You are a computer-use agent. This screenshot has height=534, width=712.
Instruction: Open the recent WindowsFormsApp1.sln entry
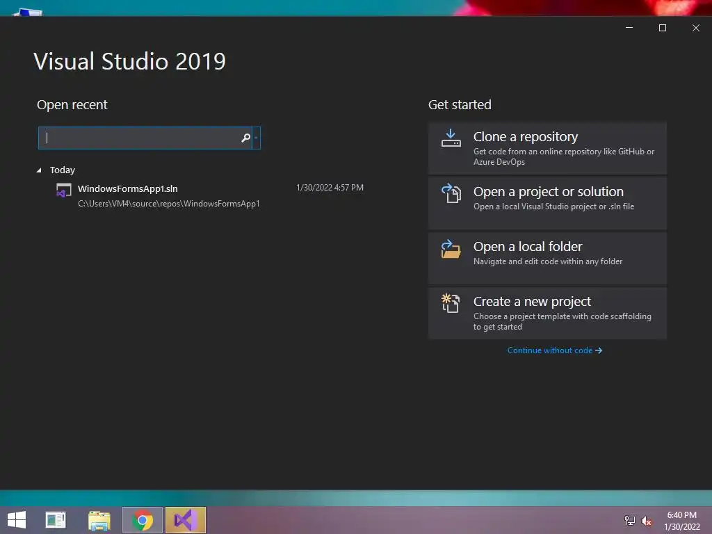pyautogui.click(x=209, y=195)
